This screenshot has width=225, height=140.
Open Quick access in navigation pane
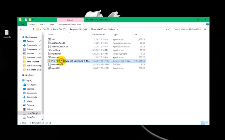point(31,37)
